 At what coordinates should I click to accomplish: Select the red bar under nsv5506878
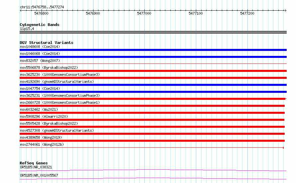click(153, 71)
